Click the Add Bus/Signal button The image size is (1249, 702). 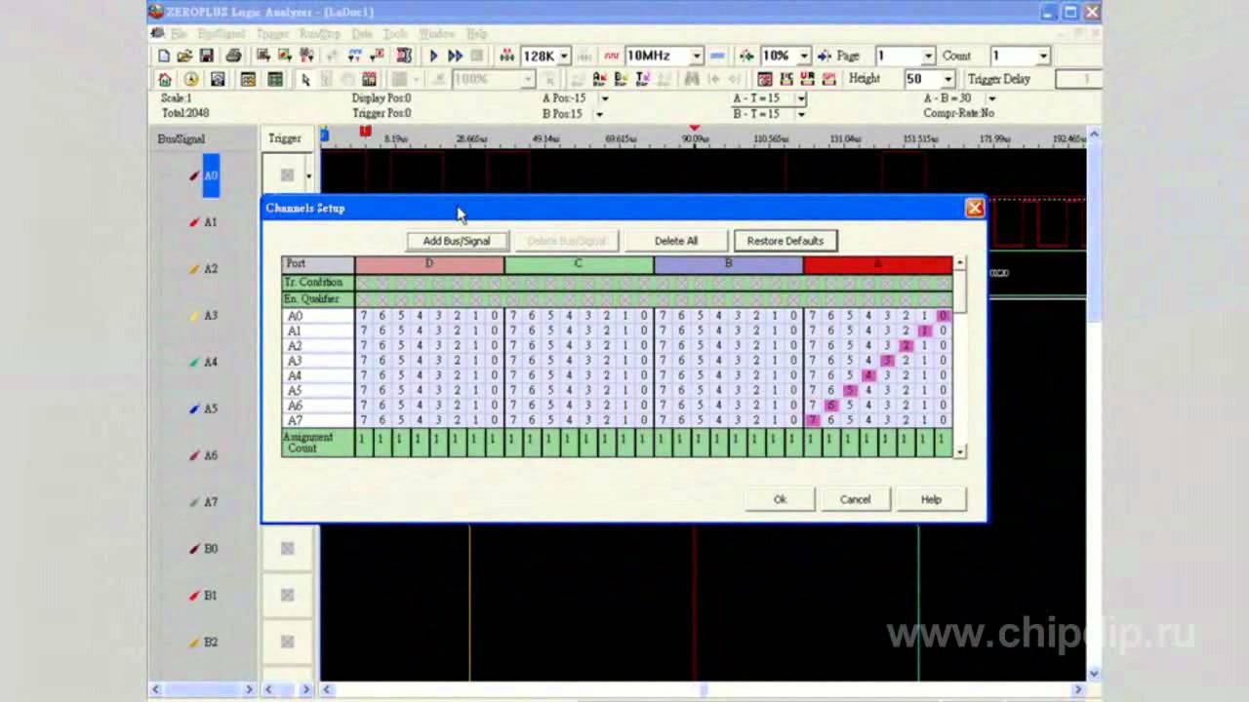click(x=457, y=241)
